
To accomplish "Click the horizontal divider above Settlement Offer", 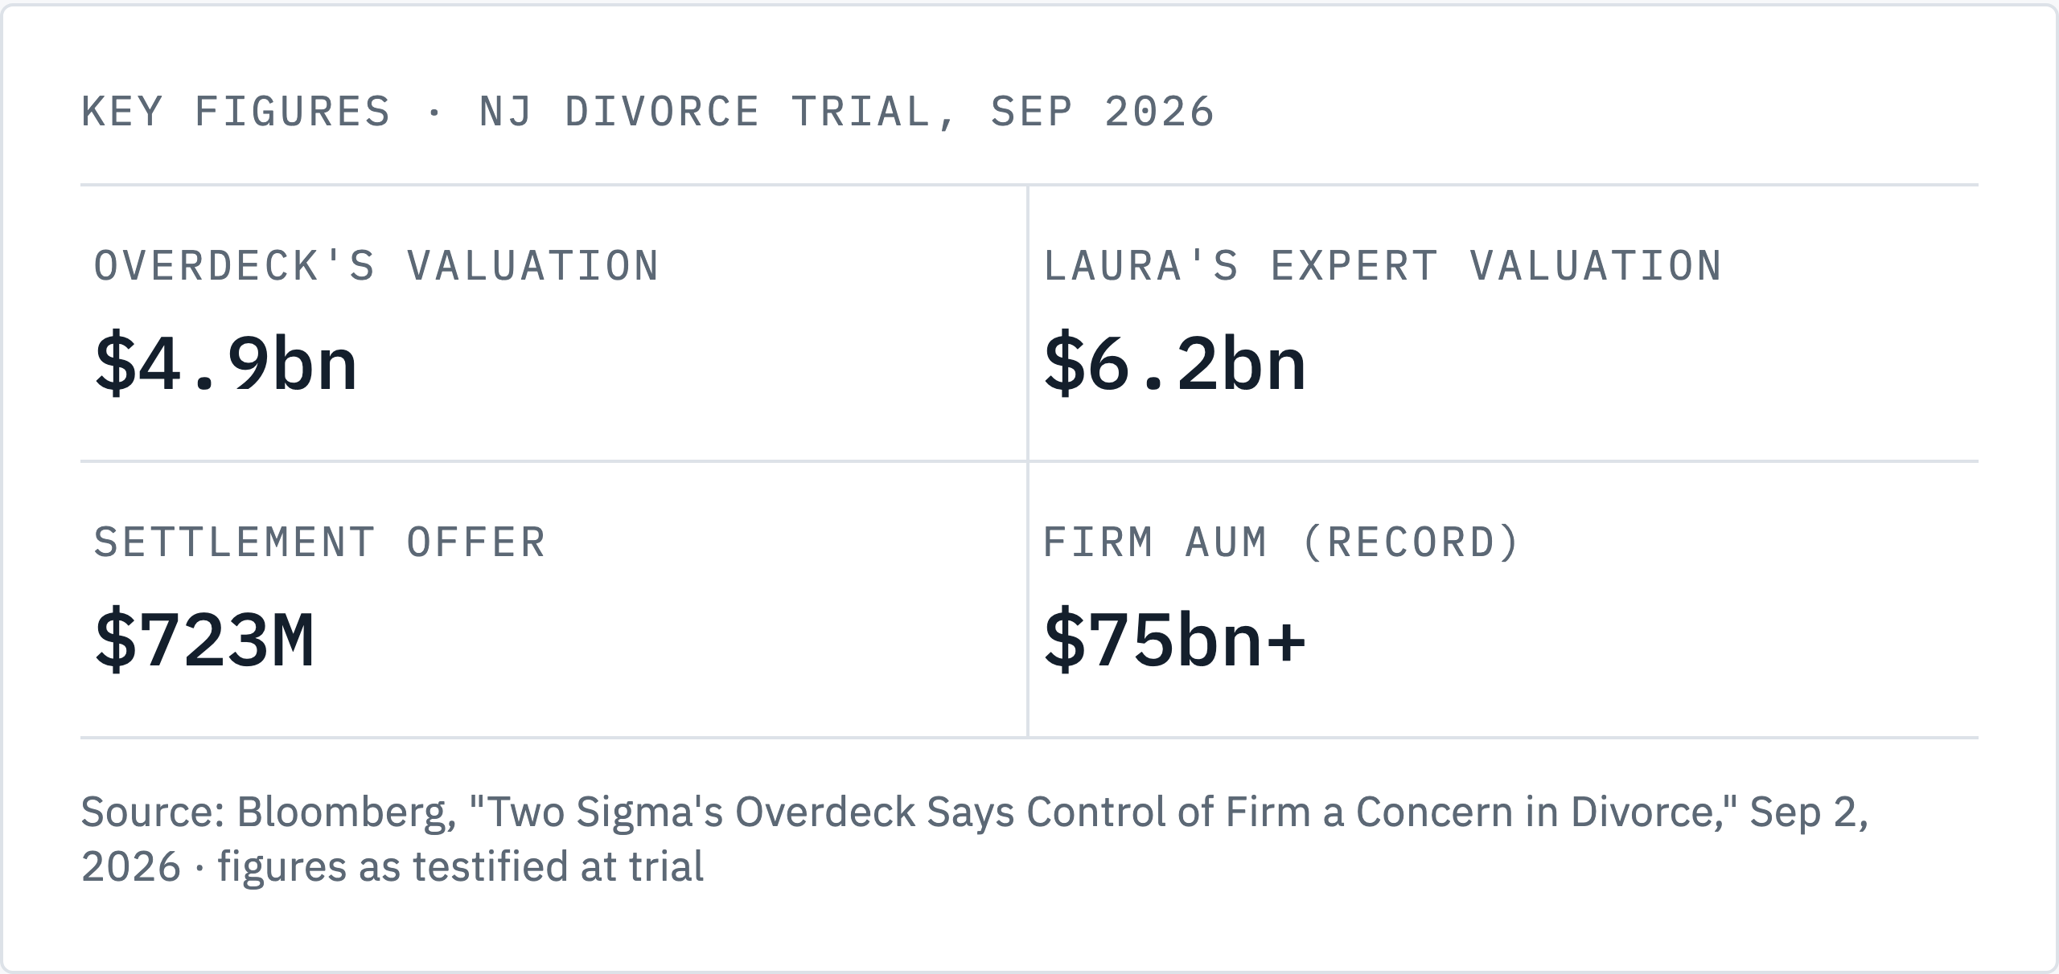I will point(1029,461).
